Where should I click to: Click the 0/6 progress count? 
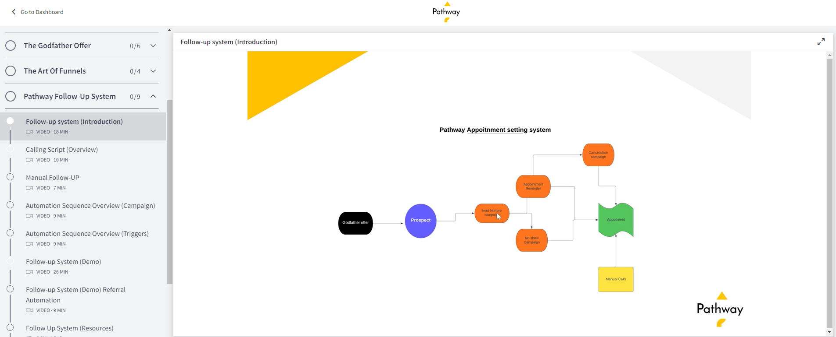click(x=135, y=46)
